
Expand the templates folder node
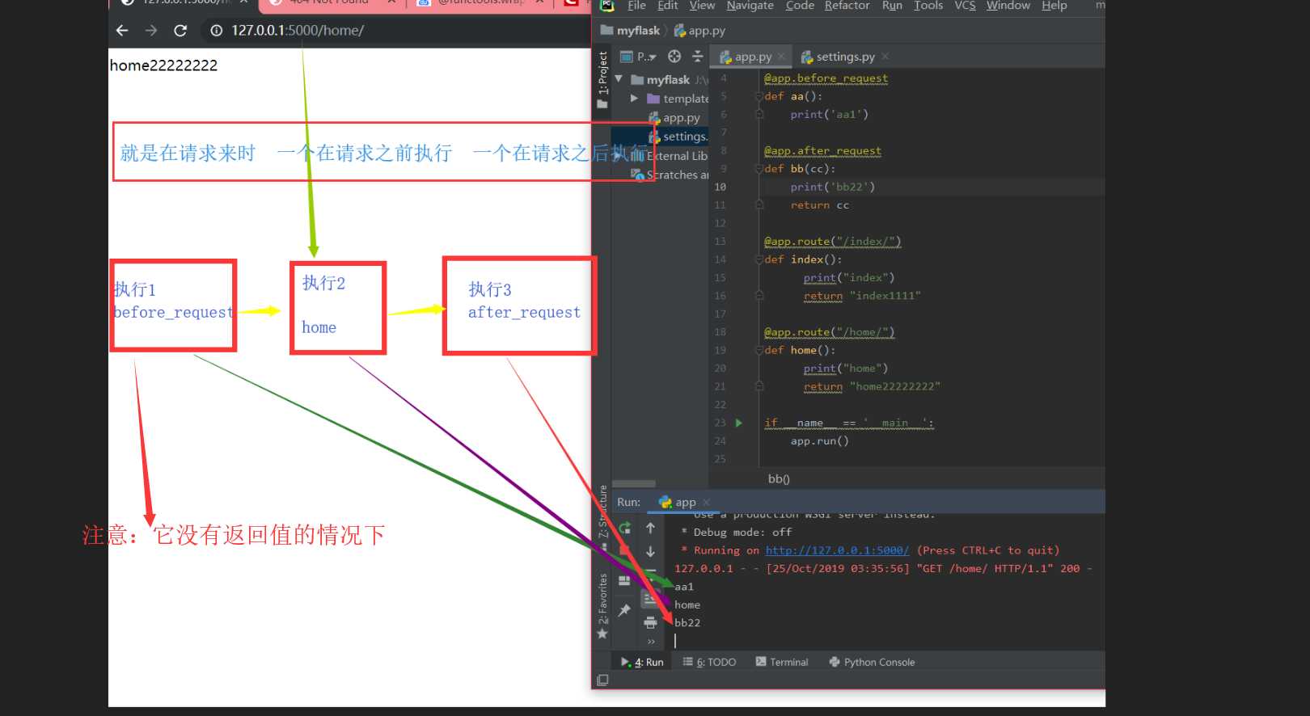(634, 99)
